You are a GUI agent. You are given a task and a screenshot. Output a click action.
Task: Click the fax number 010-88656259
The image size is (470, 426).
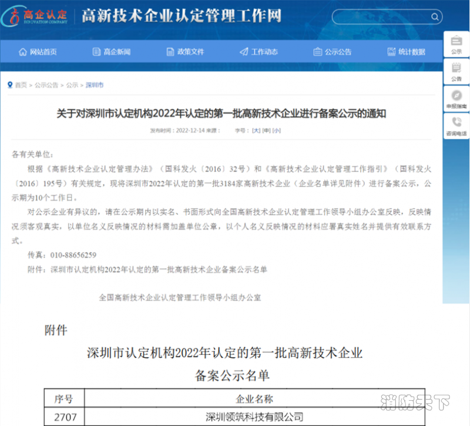[x=73, y=255]
